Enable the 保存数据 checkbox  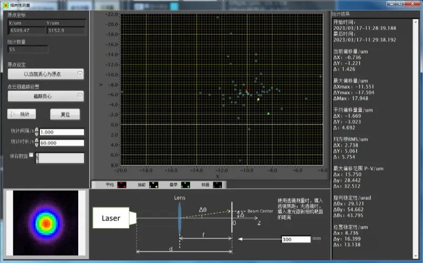point(31,155)
